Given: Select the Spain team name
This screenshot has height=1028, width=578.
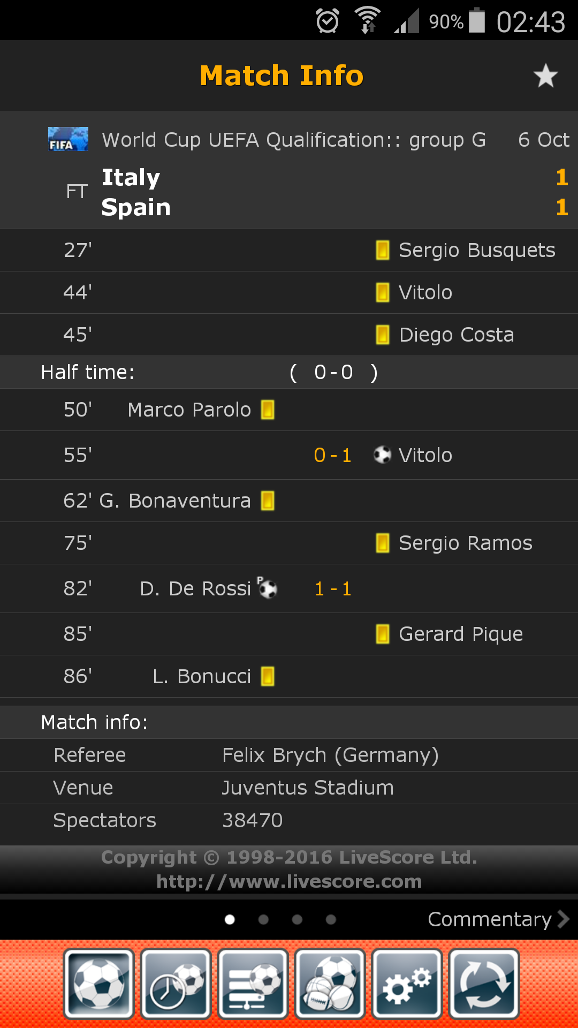Looking at the screenshot, I should [x=136, y=207].
